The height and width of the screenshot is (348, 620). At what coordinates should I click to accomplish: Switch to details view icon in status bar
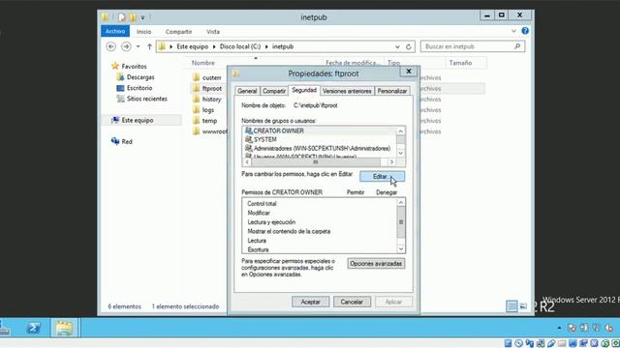point(511,305)
